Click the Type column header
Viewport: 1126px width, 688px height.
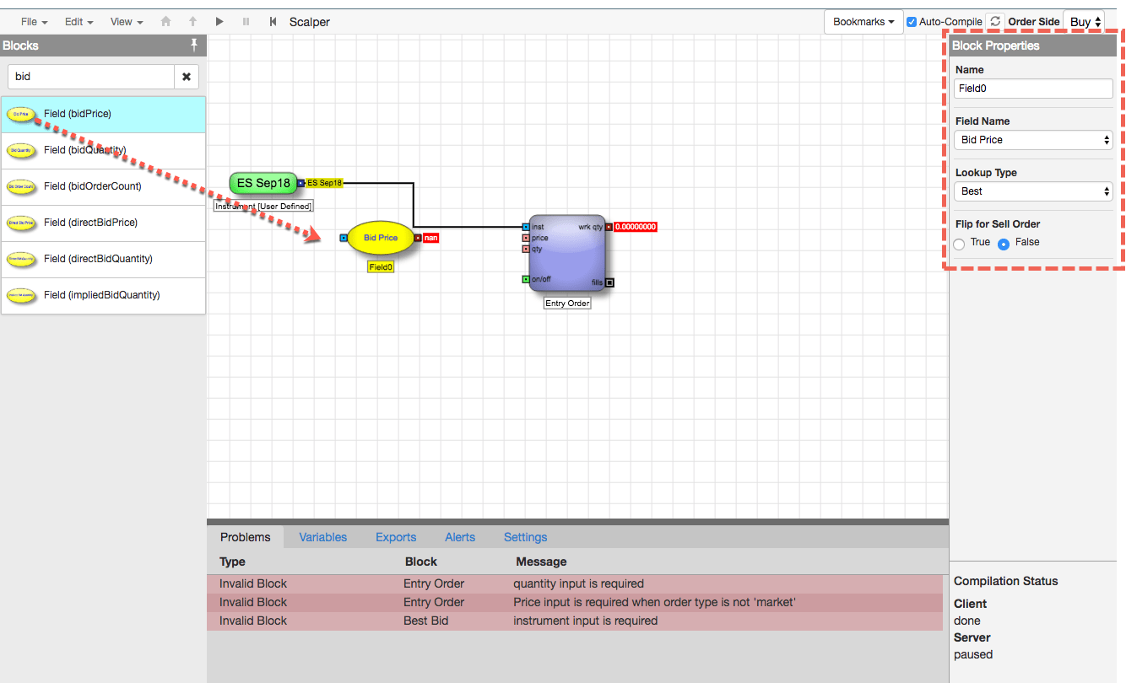(x=232, y=562)
